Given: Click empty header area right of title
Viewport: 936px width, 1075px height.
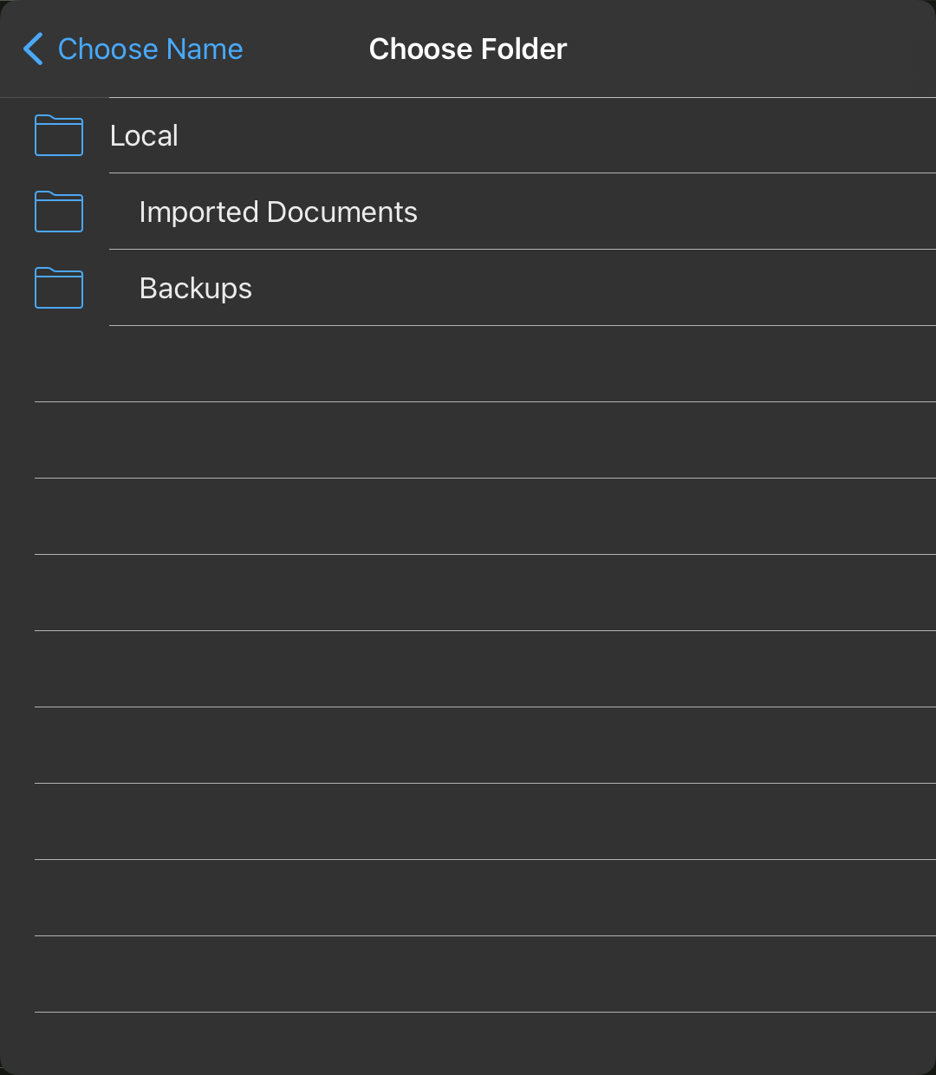Looking at the screenshot, I should coord(751,49).
